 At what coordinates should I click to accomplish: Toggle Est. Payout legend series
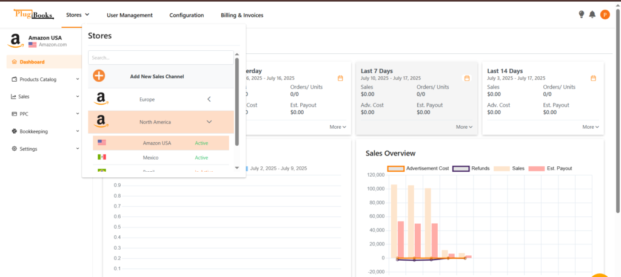[x=549, y=168]
